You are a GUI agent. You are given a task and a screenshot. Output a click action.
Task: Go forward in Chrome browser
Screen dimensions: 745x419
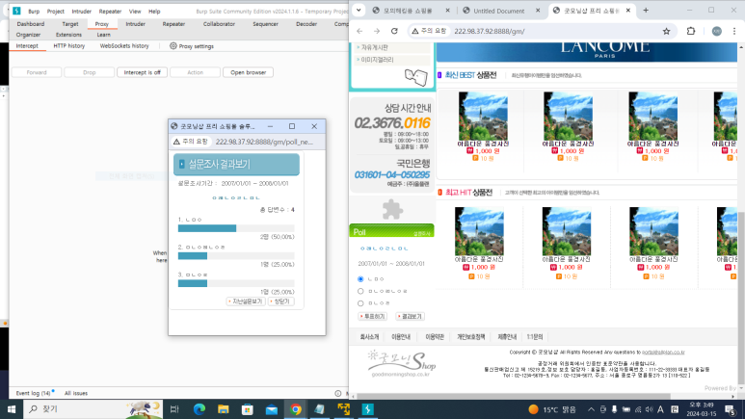tap(377, 31)
